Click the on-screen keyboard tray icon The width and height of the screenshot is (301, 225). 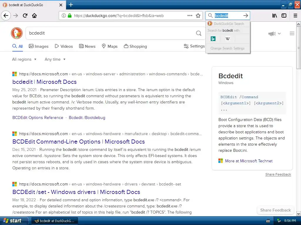(x=268, y=221)
